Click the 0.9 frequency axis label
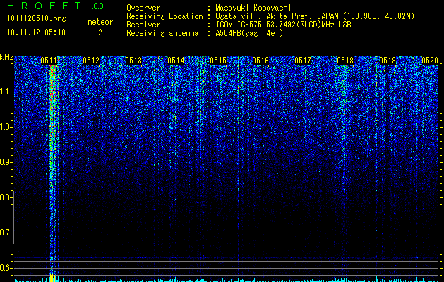 (5, 162)
